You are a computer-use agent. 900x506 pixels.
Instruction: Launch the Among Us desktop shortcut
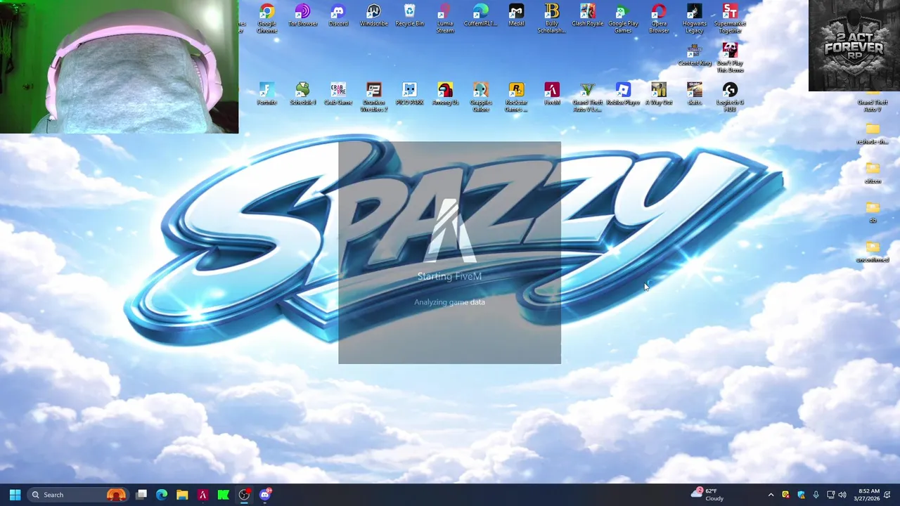click(x=445, y=94)
